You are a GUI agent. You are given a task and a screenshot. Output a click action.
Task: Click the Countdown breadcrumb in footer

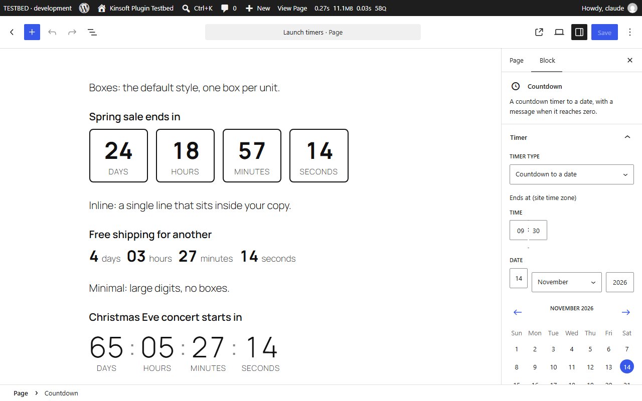coord(61,393)
